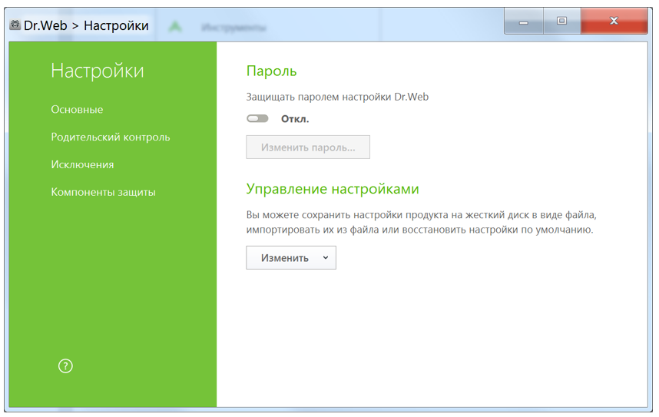Click the Управление настройками heading
Image resolution: width=659 pixels, height=417 pixels.
[333, 189]
